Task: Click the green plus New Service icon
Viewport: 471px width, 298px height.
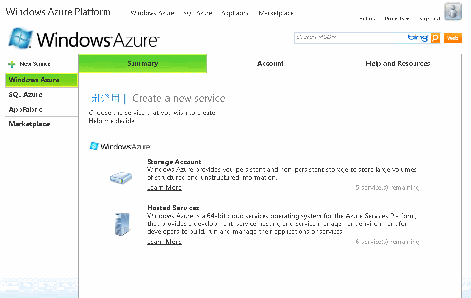Action: point(12,64)
